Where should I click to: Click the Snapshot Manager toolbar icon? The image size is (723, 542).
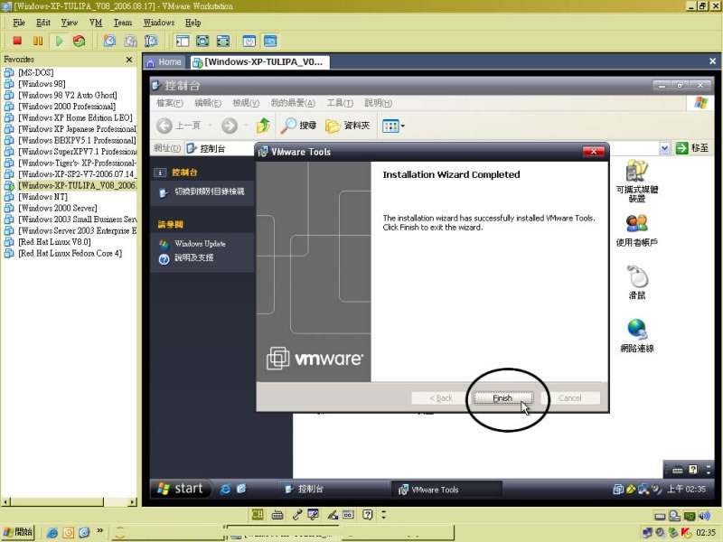(x=151, y=41)
